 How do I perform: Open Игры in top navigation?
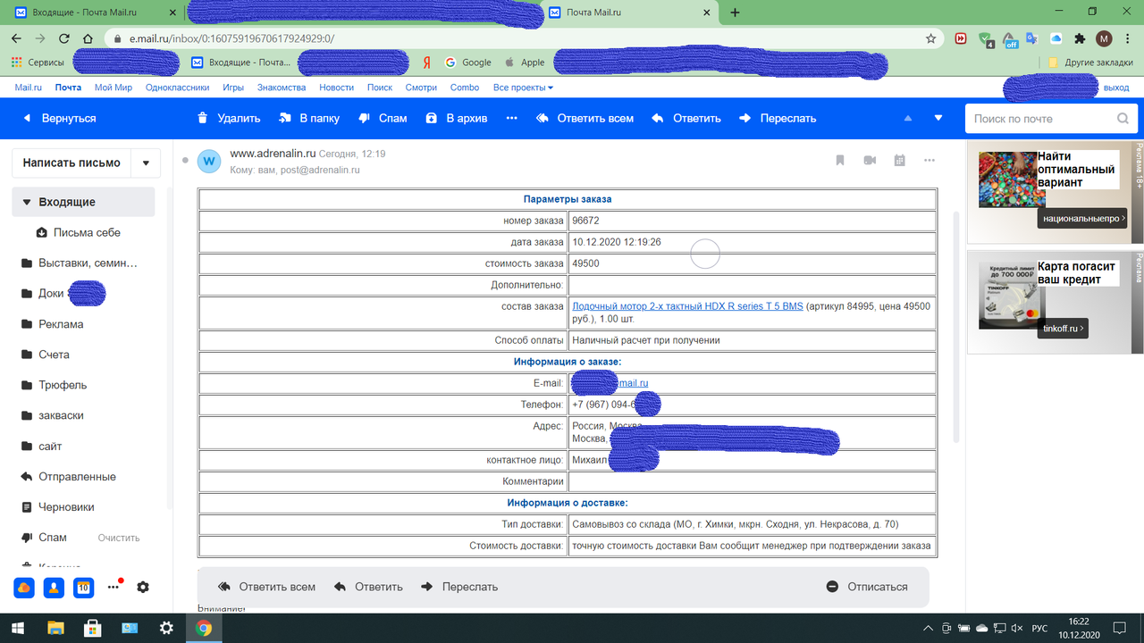coord(233,88)
